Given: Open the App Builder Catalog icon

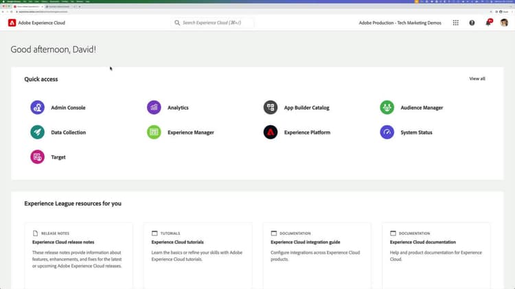Looking at the screenshot, I should click(271, 107).
